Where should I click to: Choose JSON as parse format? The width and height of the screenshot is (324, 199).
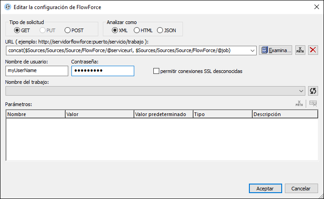[160, 30]
